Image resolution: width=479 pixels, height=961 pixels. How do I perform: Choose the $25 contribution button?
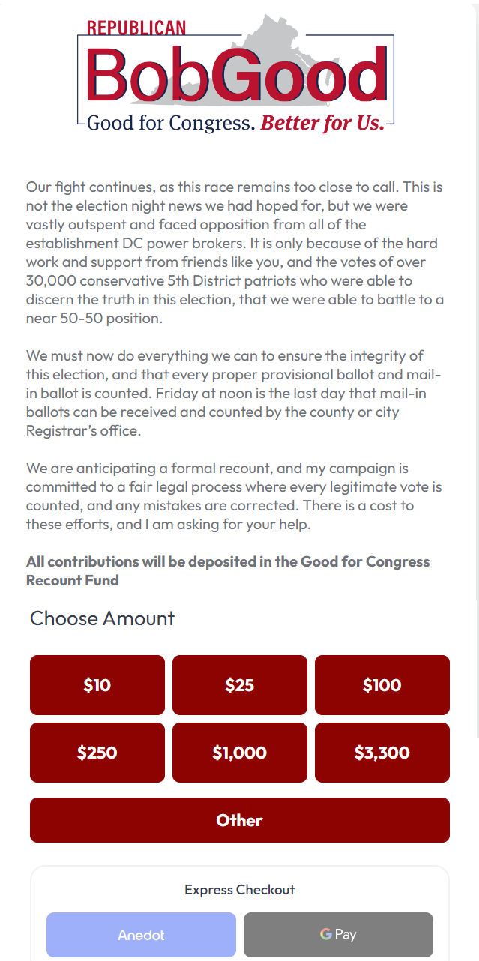[x=240, y=685]
